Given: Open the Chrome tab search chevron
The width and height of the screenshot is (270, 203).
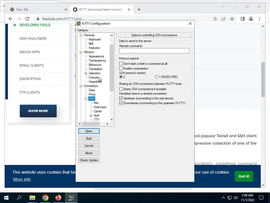Looking at the screenshot, I should (223, 7).
